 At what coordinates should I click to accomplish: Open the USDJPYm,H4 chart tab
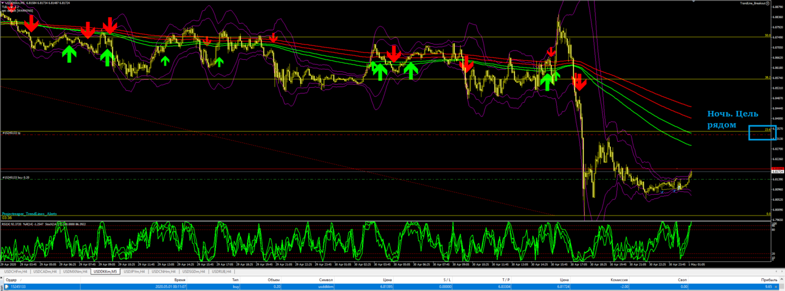(x=136, y=272)
